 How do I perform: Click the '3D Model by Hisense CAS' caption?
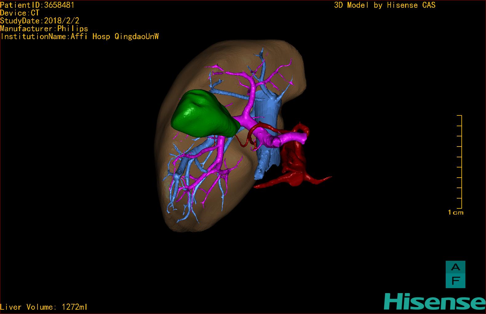coord(385,5)
